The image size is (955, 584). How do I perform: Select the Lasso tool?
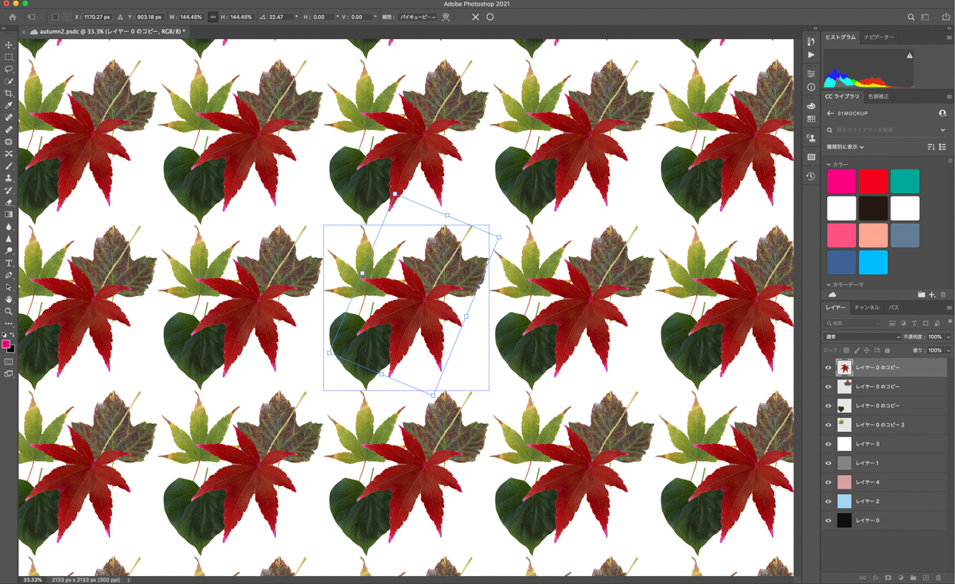click(x=9, y=69)
